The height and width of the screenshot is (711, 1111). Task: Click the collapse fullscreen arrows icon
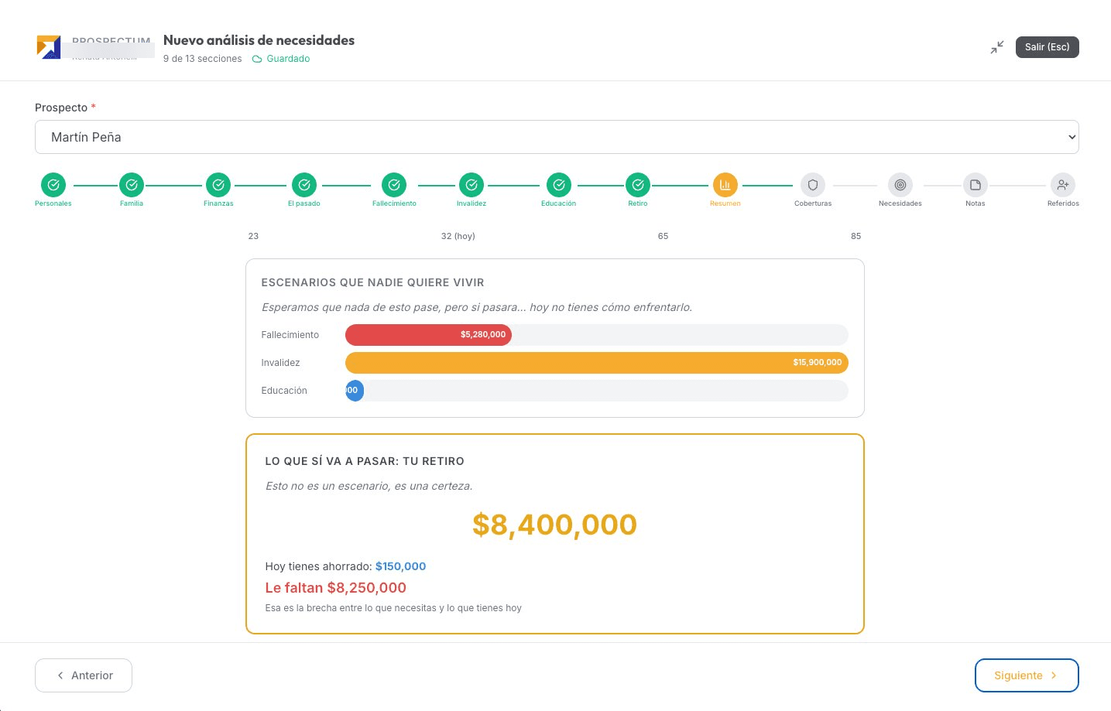pyautogui.click(x=997, y=47)
